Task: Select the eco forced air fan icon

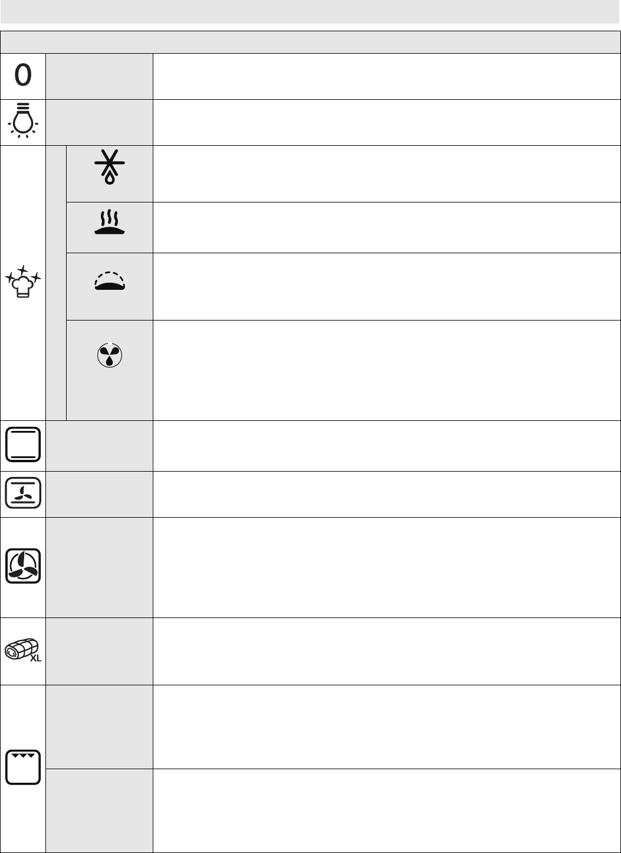Action: coord(109,356)
